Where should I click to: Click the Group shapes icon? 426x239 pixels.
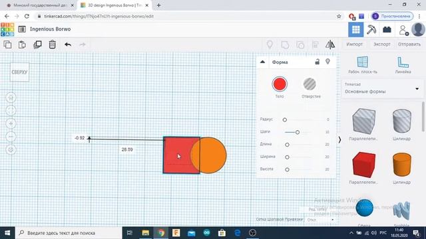pos(285,44)
